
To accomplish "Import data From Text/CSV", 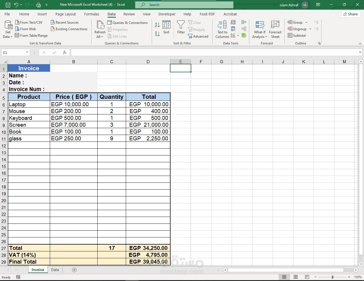I will tap(29, 22).
